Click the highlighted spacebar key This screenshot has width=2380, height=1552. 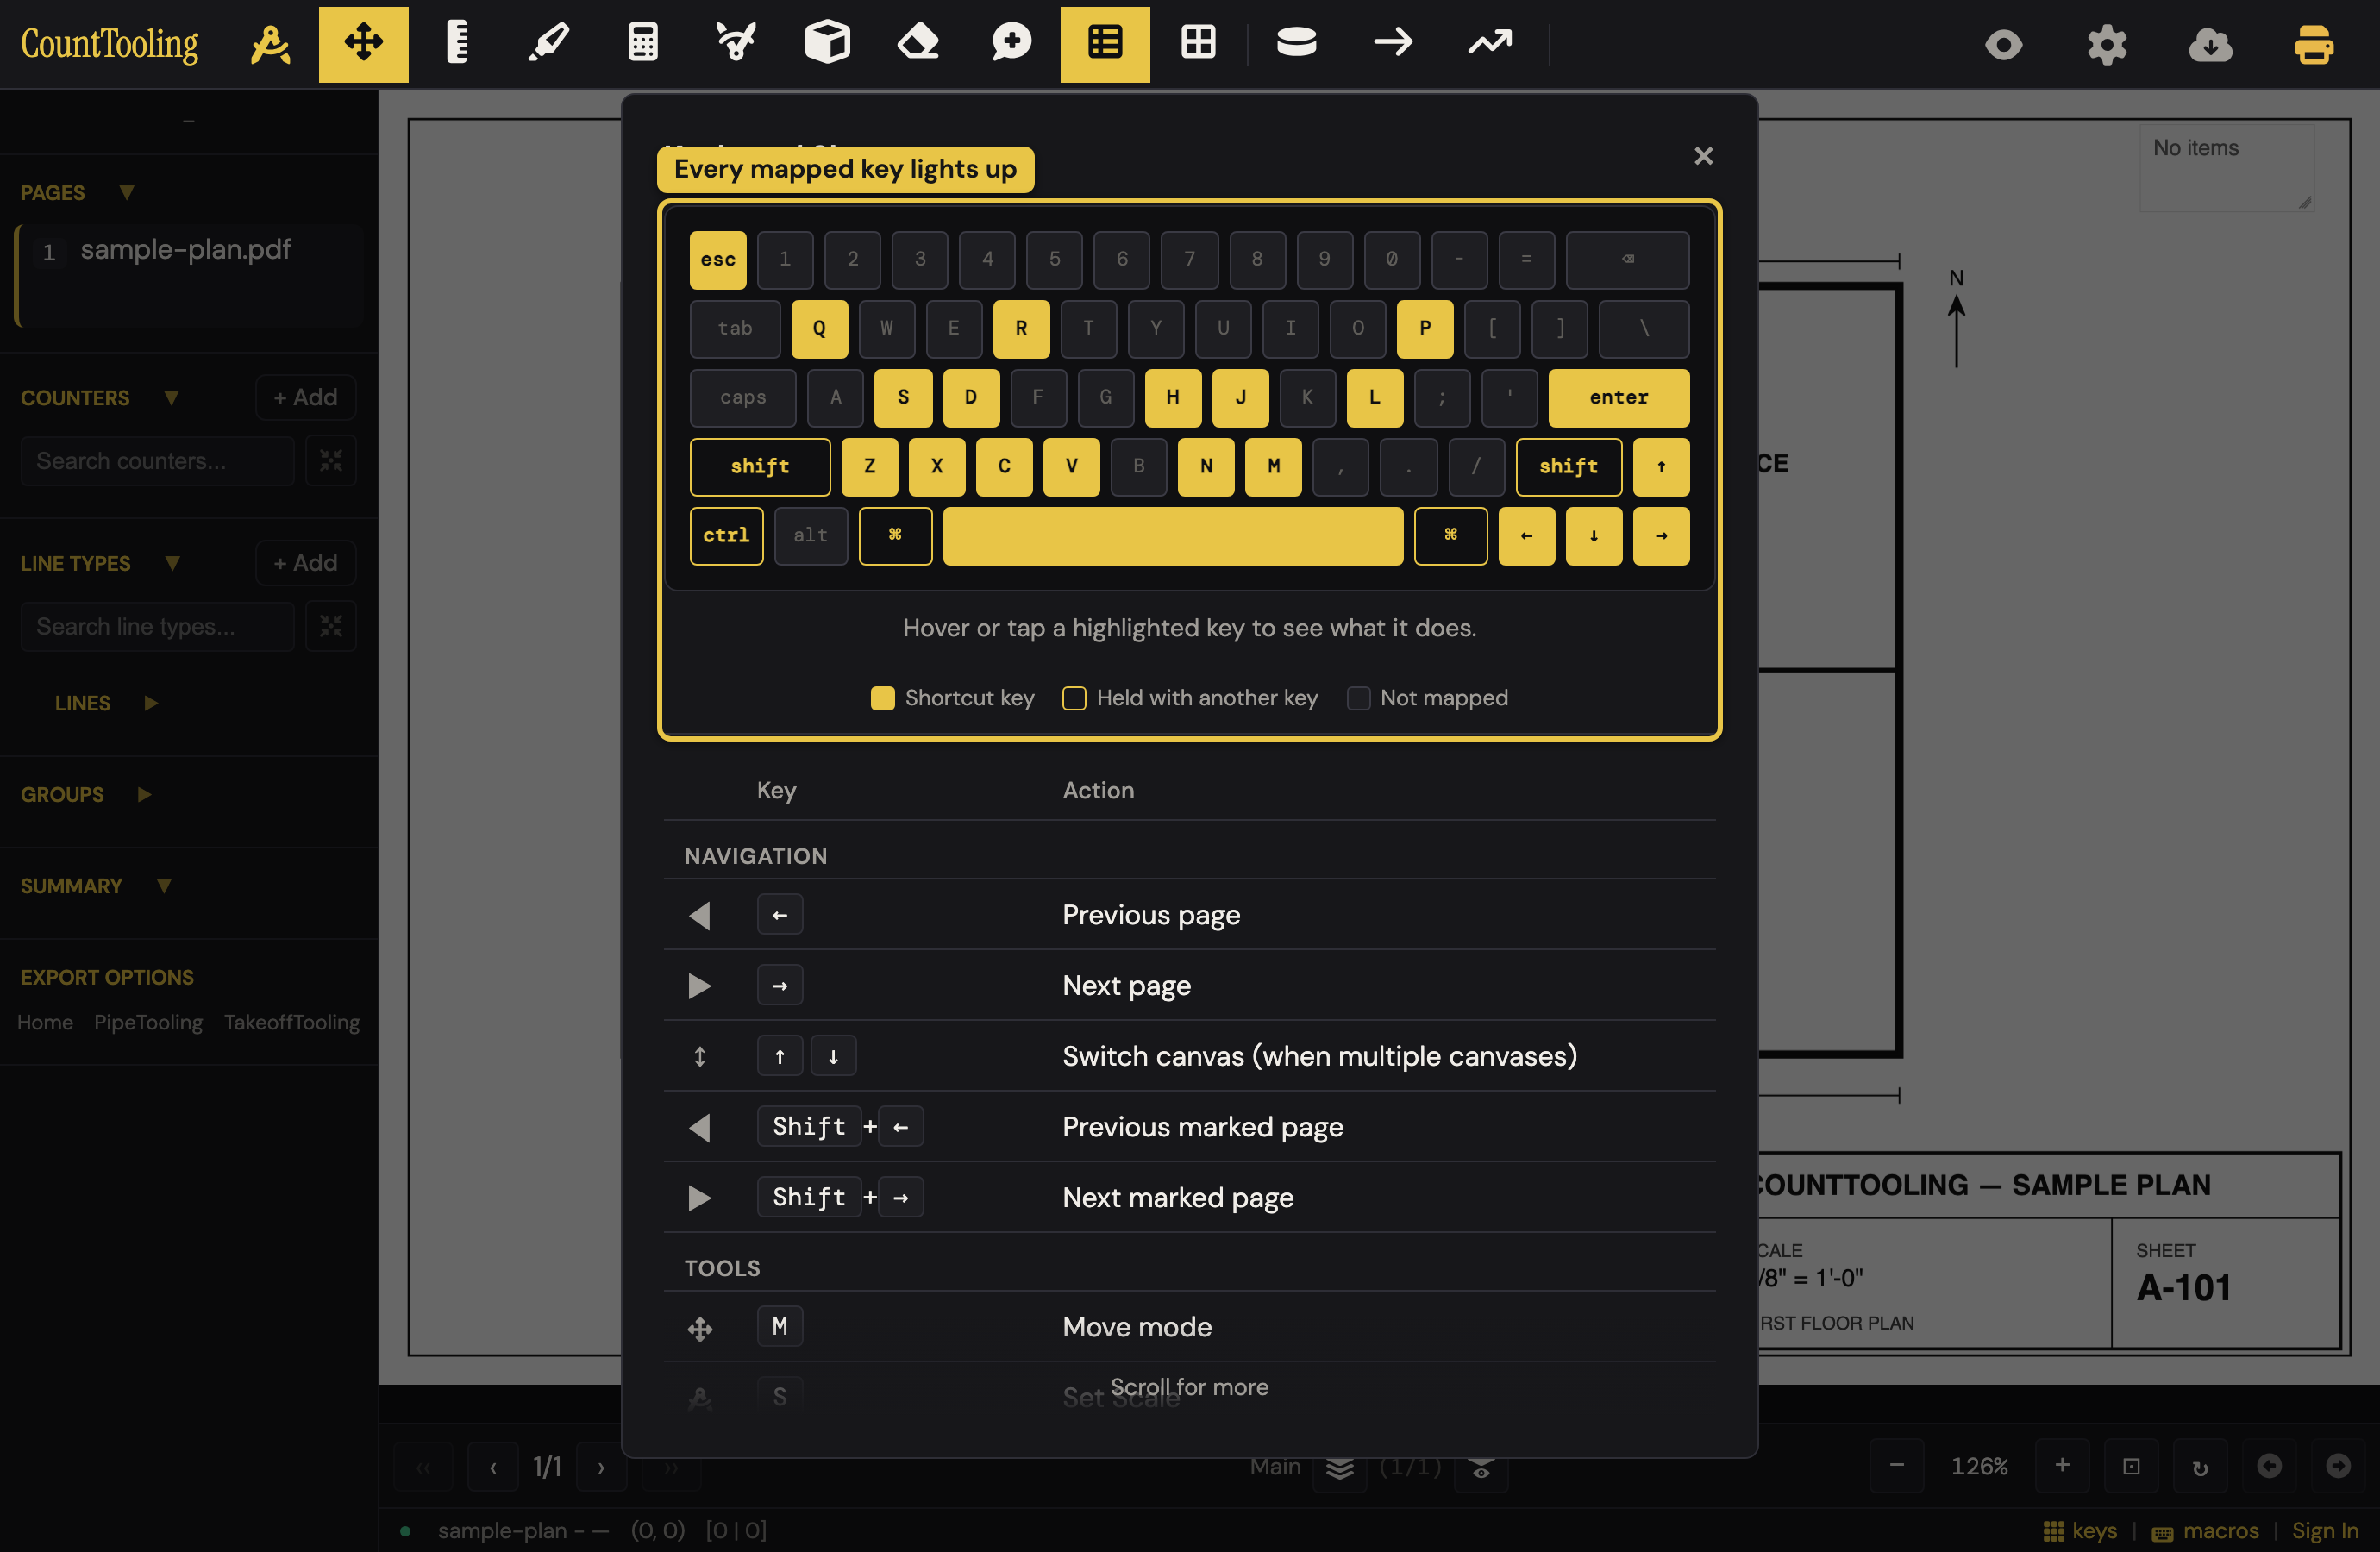(1173, 536)
